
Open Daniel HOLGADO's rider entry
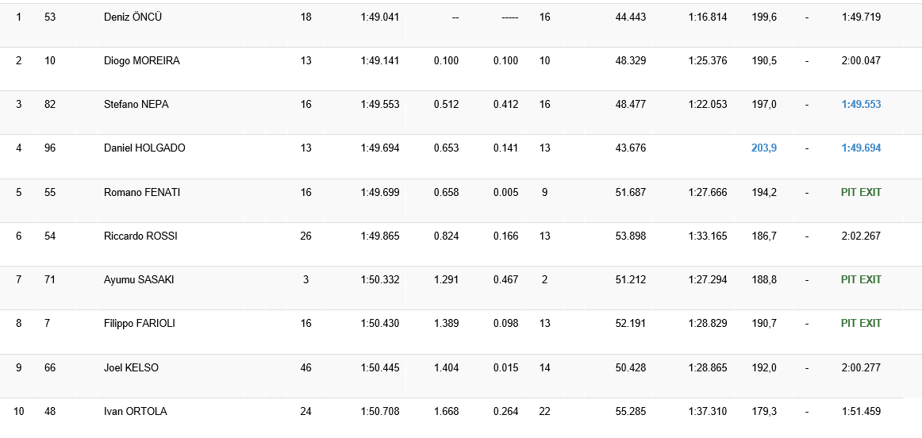pos(144,148)
